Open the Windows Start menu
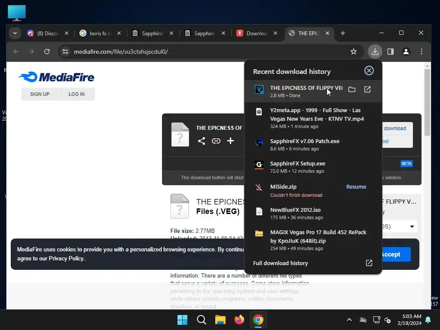Image resolution: width=440 pixels, height=330 pixels. click(x=182, y=320)
